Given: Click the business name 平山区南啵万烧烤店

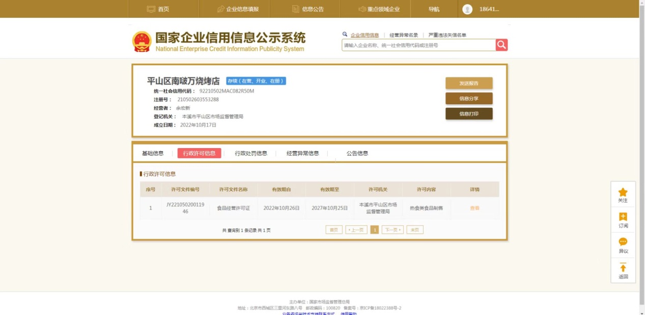Looking at the screenshot, I should tap(183, 81).
